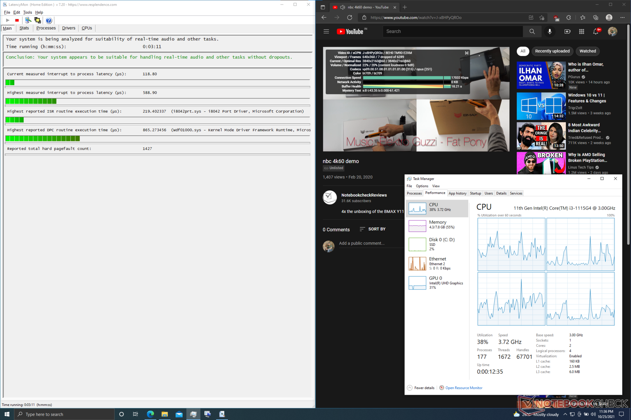Click the YouTube Search input box

pos(453,31)
